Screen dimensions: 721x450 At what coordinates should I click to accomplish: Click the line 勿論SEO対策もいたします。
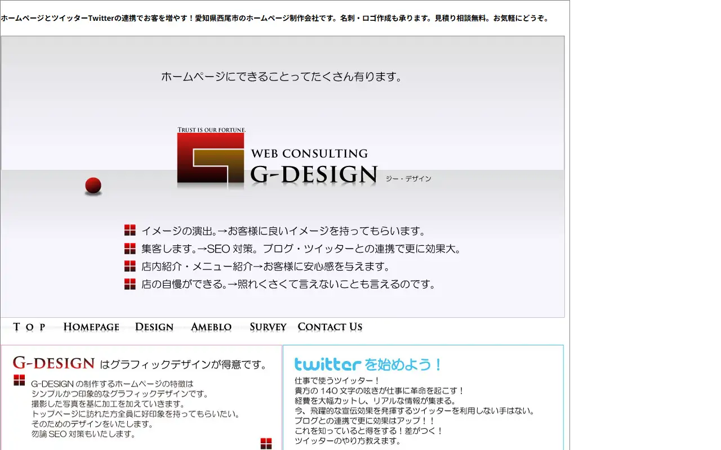click(x=83, y=434)
